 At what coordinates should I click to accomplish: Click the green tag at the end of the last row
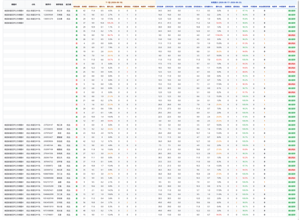click(292, 215)
